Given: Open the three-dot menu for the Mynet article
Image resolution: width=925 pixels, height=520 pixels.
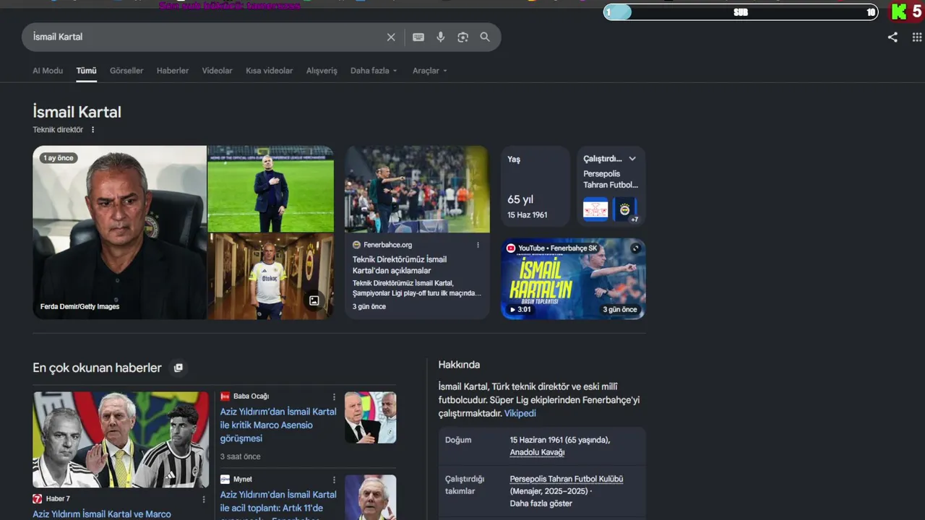Looking at the screenshot, I should (334, 480).
